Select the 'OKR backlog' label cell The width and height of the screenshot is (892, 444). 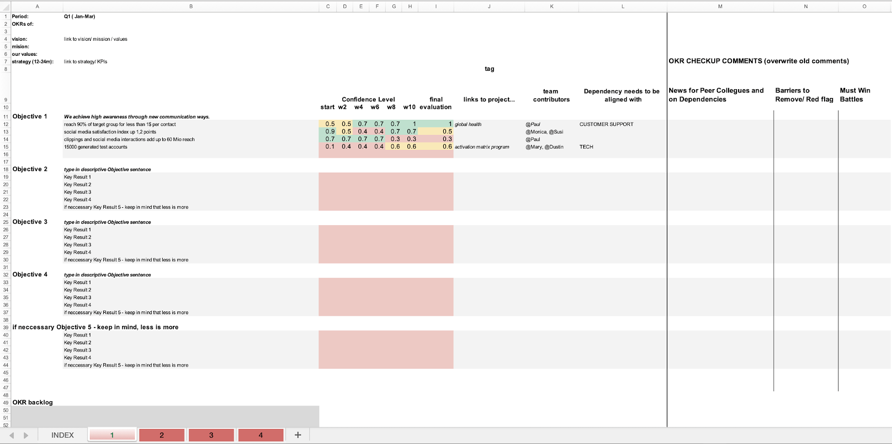coord(32,402)
